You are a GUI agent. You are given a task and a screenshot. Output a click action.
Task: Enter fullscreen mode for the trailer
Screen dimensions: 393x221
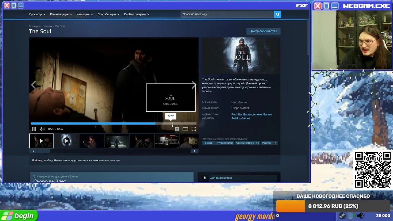point(194,129)
